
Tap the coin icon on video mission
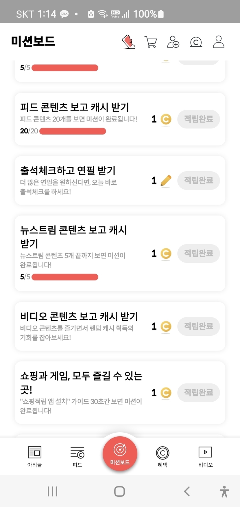click(166, 326)
